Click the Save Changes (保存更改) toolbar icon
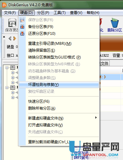 [12, 23]
